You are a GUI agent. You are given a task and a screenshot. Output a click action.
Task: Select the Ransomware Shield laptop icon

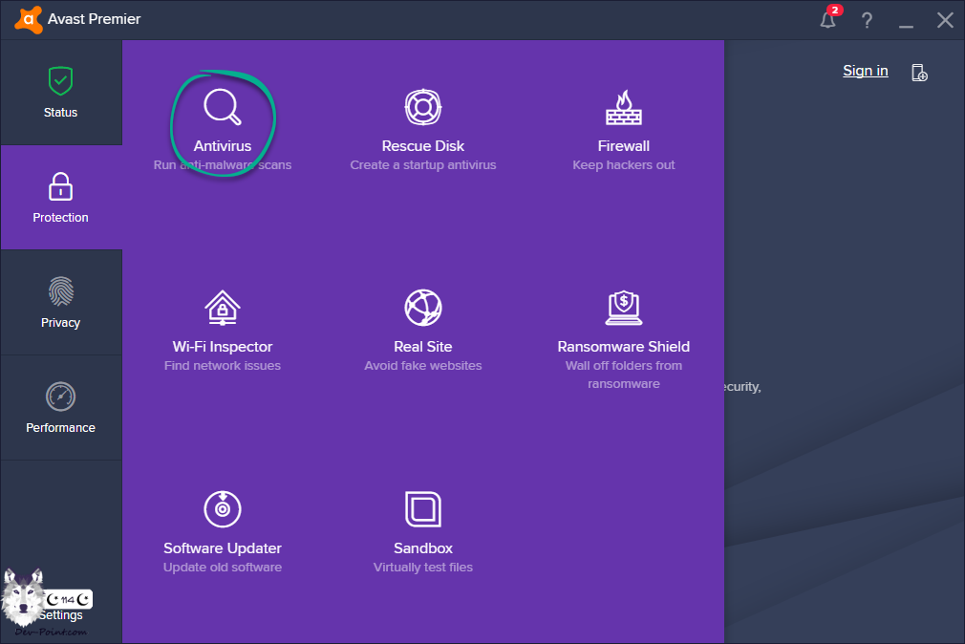(x=623, y=308)
